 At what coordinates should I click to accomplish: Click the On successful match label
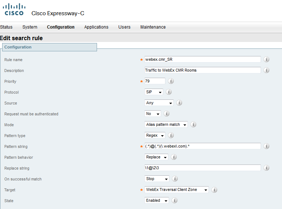(x=23, y=179)
